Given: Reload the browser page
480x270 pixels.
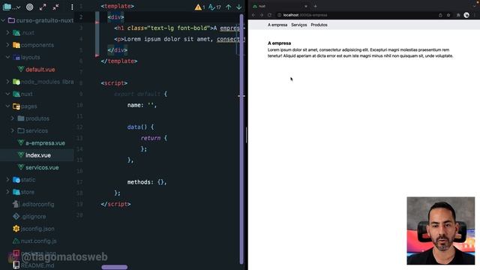Looking at the screenshot, I should (269, 15).
